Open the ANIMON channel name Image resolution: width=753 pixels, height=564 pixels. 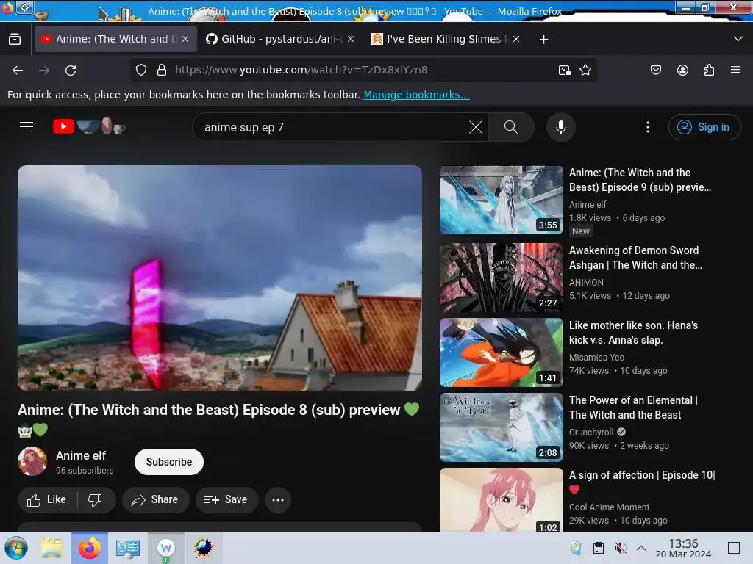tap(586, 283)
